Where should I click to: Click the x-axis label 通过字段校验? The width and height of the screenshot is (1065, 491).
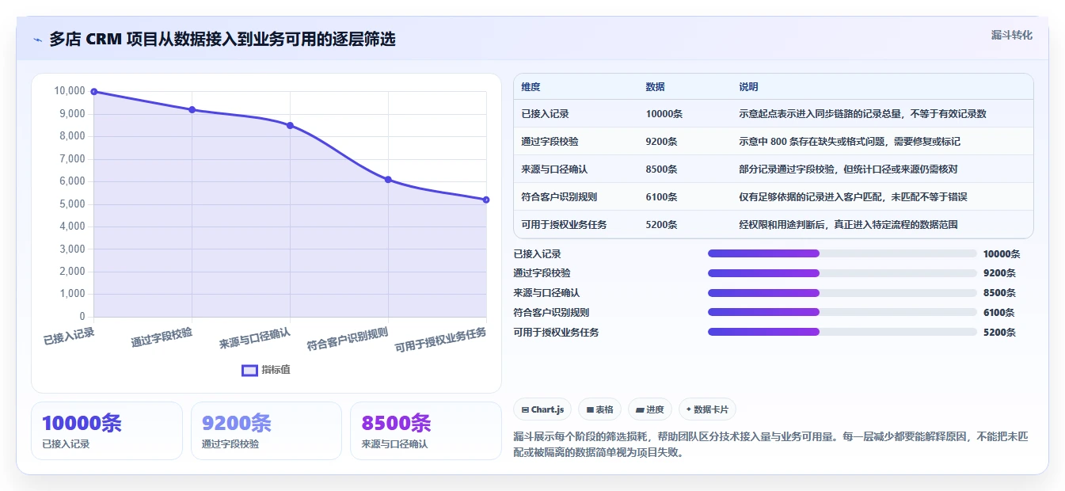pos(162,337)
